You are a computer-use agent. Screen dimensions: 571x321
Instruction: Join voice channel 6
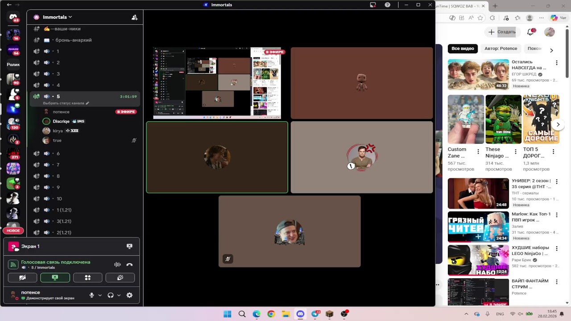[x=85, y=153]
